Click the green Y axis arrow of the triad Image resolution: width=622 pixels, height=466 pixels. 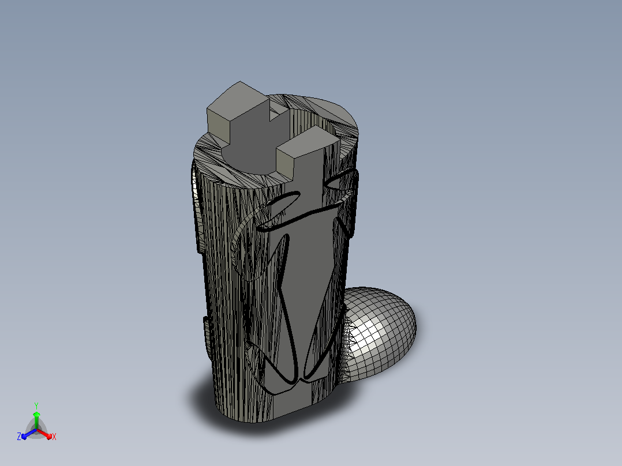coord(36,420)
